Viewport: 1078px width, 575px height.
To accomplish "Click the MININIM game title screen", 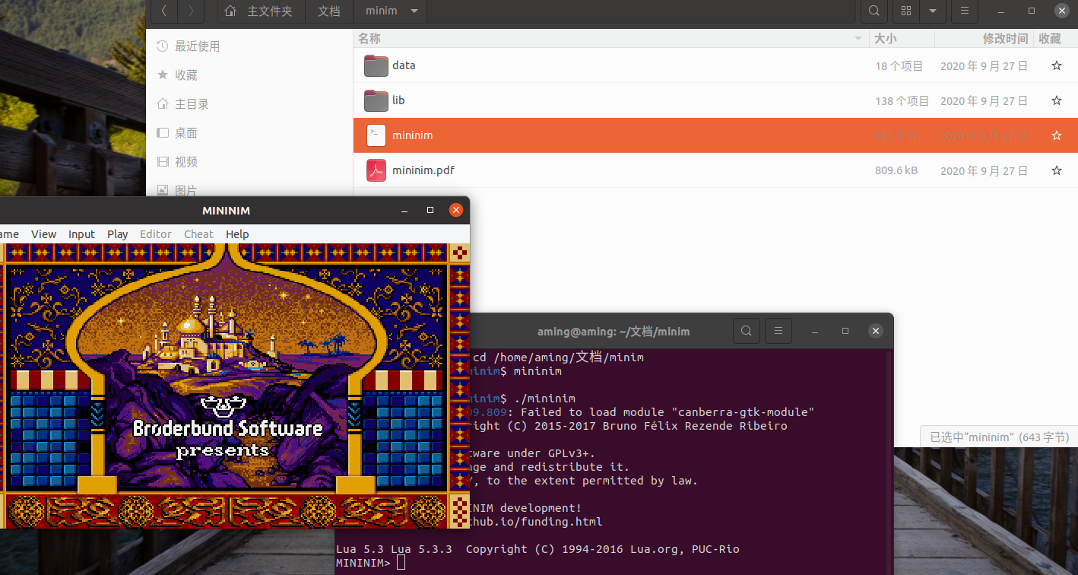I will click(234, 386).
